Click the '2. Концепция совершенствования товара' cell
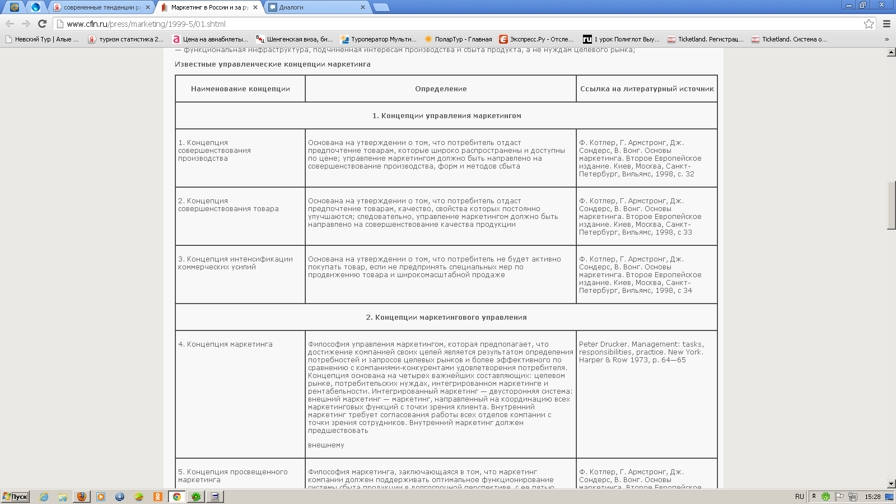This screenshot has height=504, width=896. 240,216
